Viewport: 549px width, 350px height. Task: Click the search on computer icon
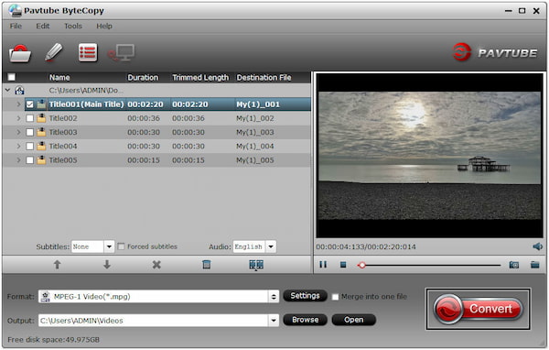[121, 53]
